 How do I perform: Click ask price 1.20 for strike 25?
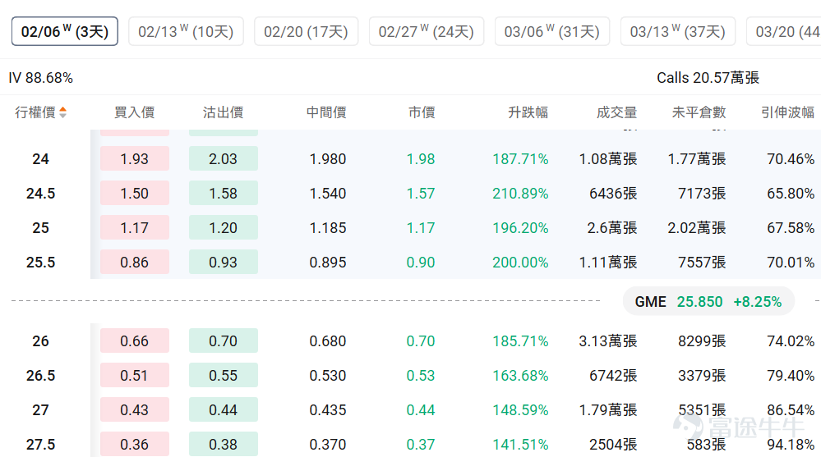(224, 227)
